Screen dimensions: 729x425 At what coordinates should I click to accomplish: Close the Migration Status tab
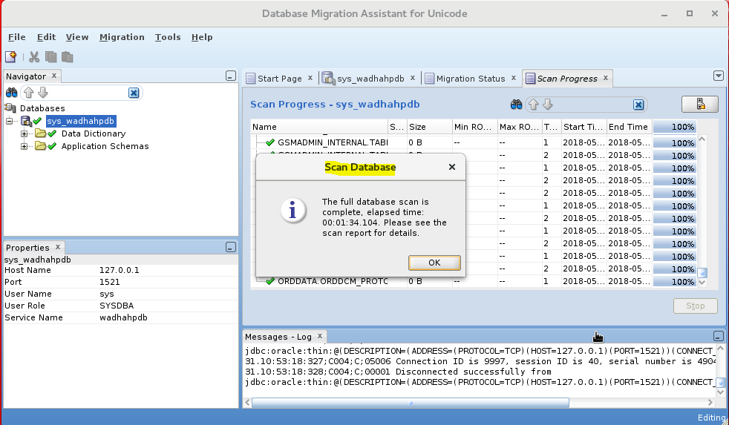tap(514, 78)
